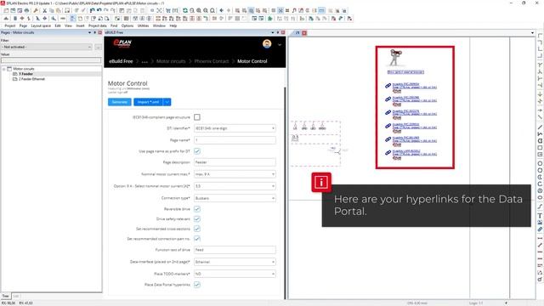Screen dimensions: 544x306
Task: Click the filter '...' browse button
Action: click(x=98, y=47)
